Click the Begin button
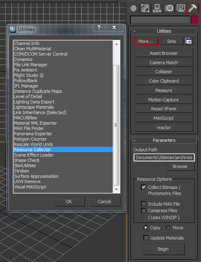201x262 pixels. pos(164,249)
